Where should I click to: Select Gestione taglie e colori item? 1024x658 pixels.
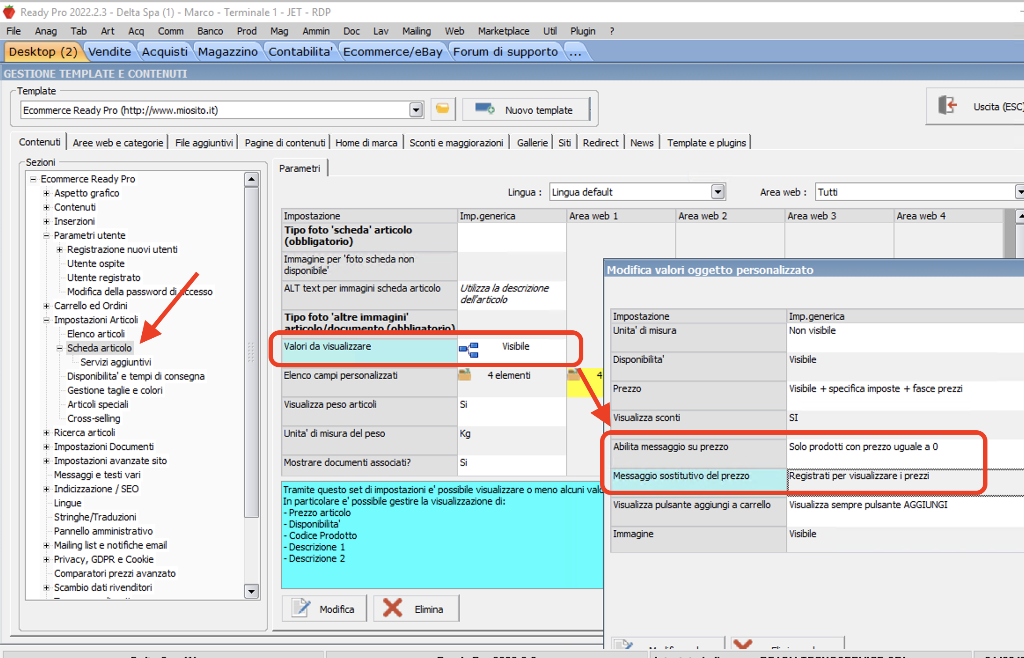[114, 390]
